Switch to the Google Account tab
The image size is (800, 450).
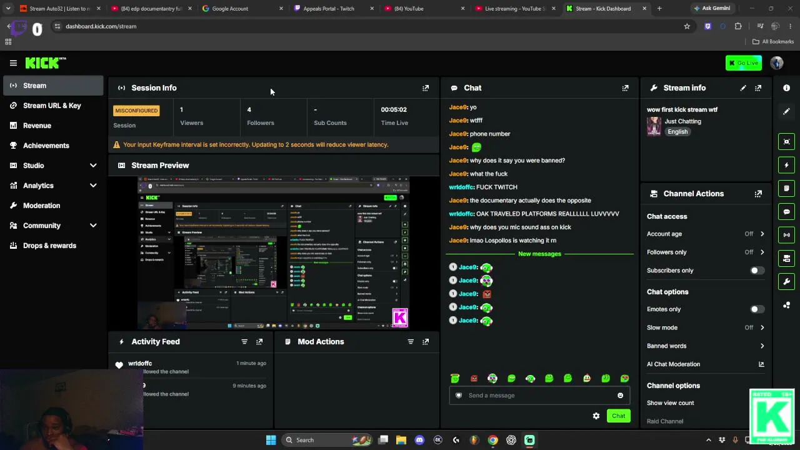pos(242,9)
